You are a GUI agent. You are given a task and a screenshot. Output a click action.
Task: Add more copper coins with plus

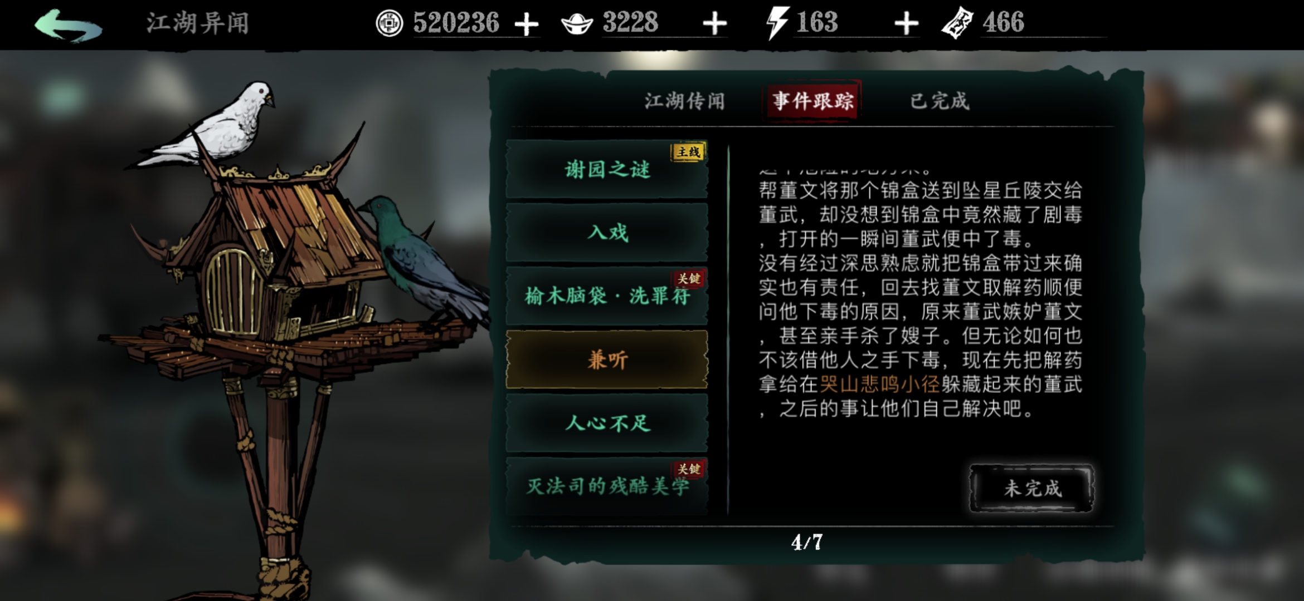[x=526, y=24]
